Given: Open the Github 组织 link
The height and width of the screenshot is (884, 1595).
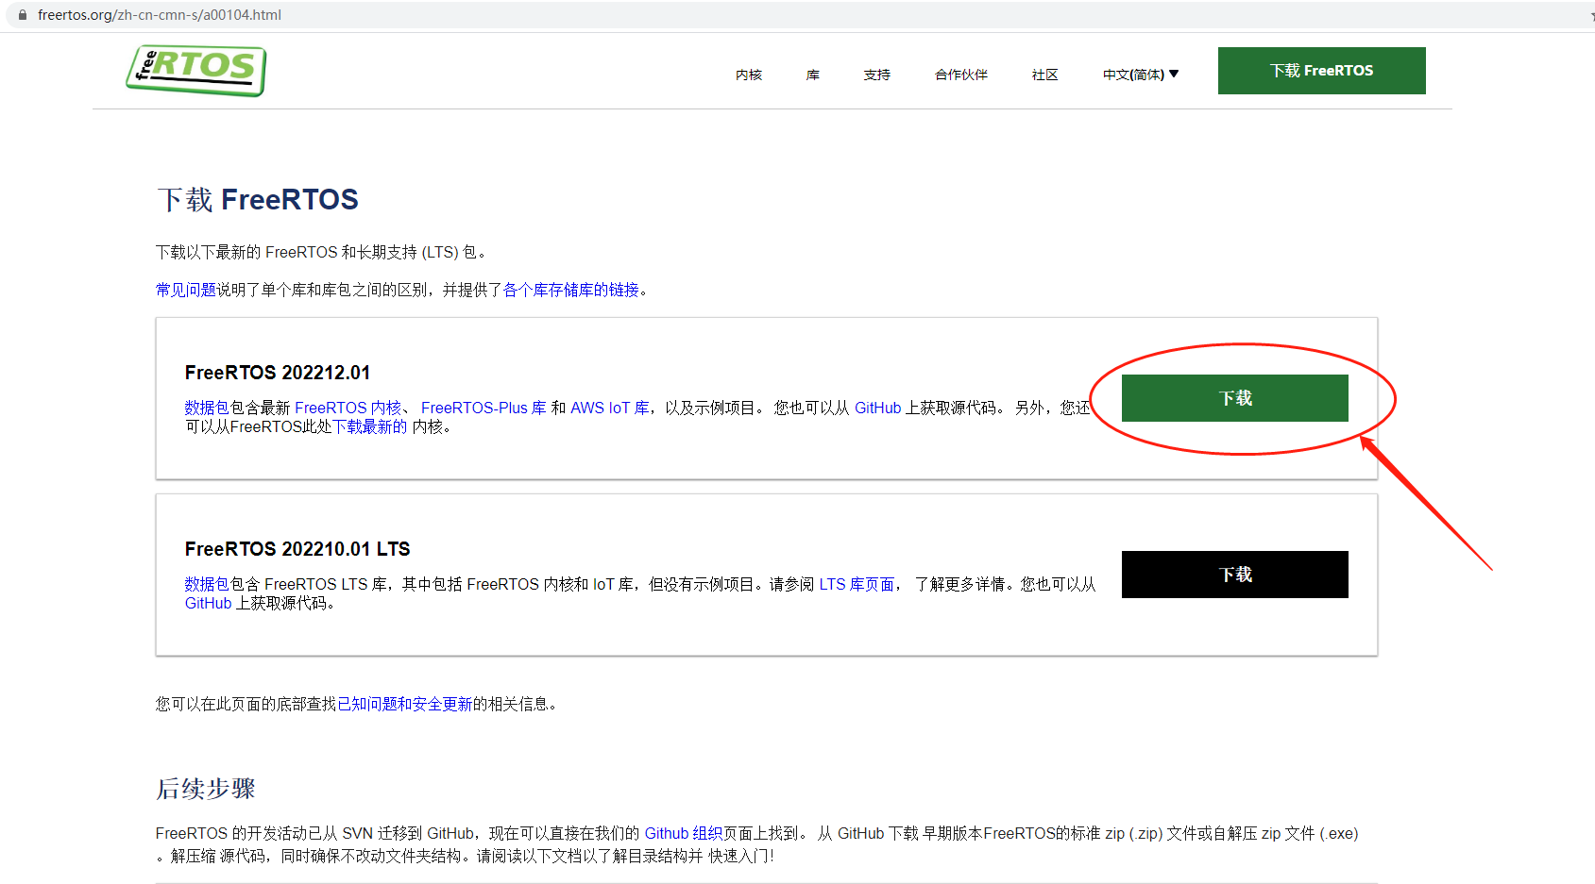Looking at the screenshot, I should 684,833.
